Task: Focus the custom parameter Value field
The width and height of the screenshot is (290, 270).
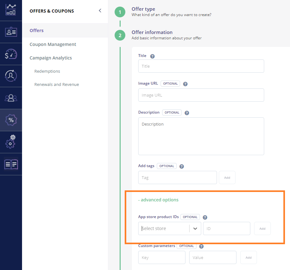Action: (x=213, y=257)
